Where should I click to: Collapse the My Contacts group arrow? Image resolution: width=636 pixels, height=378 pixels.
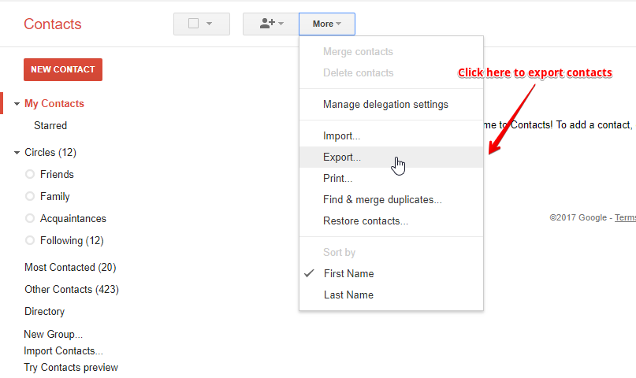point(17,104)
